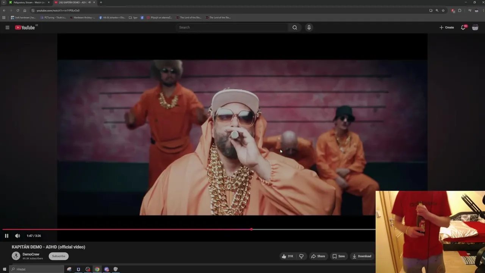Select the KAPITÁN DEMO YouTube browser tab
Viewport: 485px width, 273px height.
pos(75,3)
